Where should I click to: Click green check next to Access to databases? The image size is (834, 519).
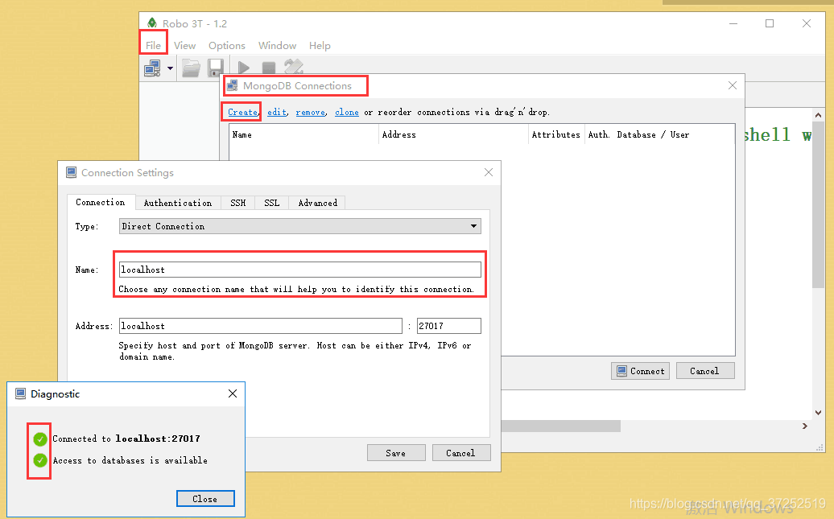tap(40, 460)
